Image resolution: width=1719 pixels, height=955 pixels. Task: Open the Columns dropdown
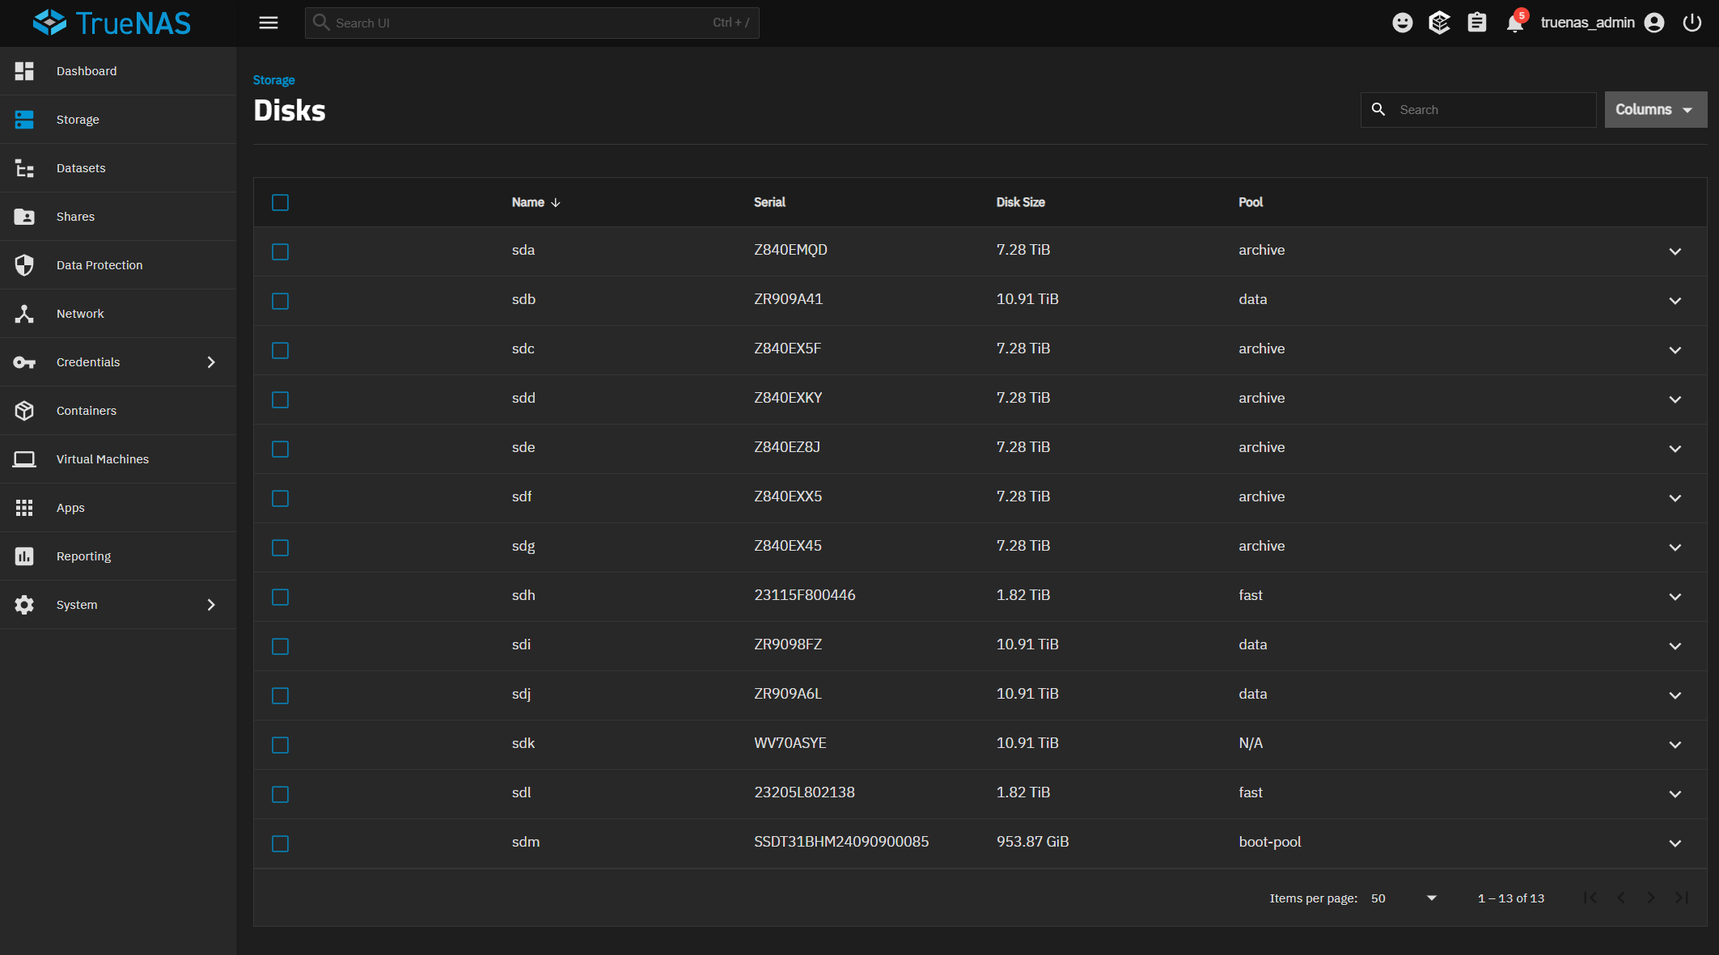tap(1654, 109)
